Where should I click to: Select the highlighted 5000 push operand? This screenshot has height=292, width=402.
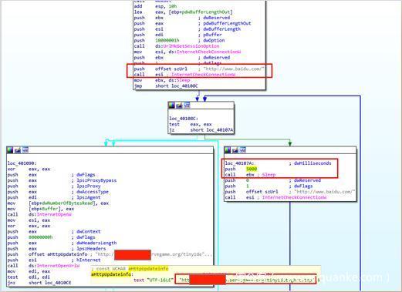coord(252,169)
